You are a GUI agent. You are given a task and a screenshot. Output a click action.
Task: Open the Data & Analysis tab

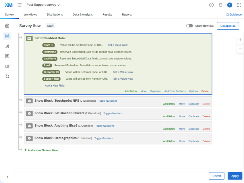pyautogui.click(x=83, y=14)
